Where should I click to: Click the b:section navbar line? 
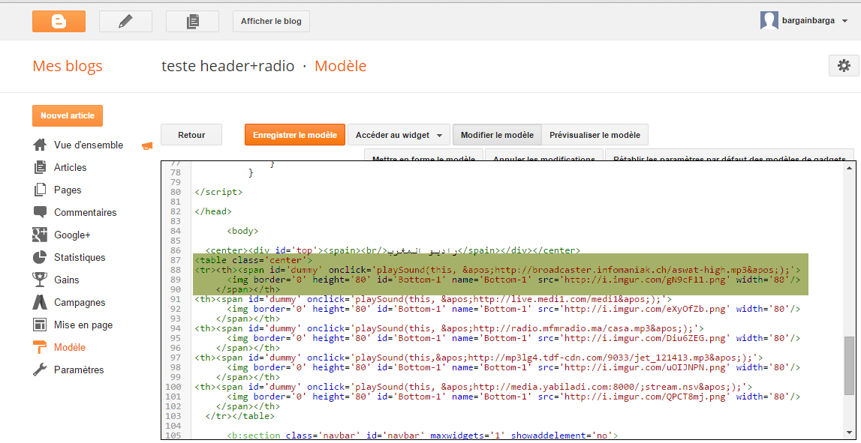(x=423, y=436)
